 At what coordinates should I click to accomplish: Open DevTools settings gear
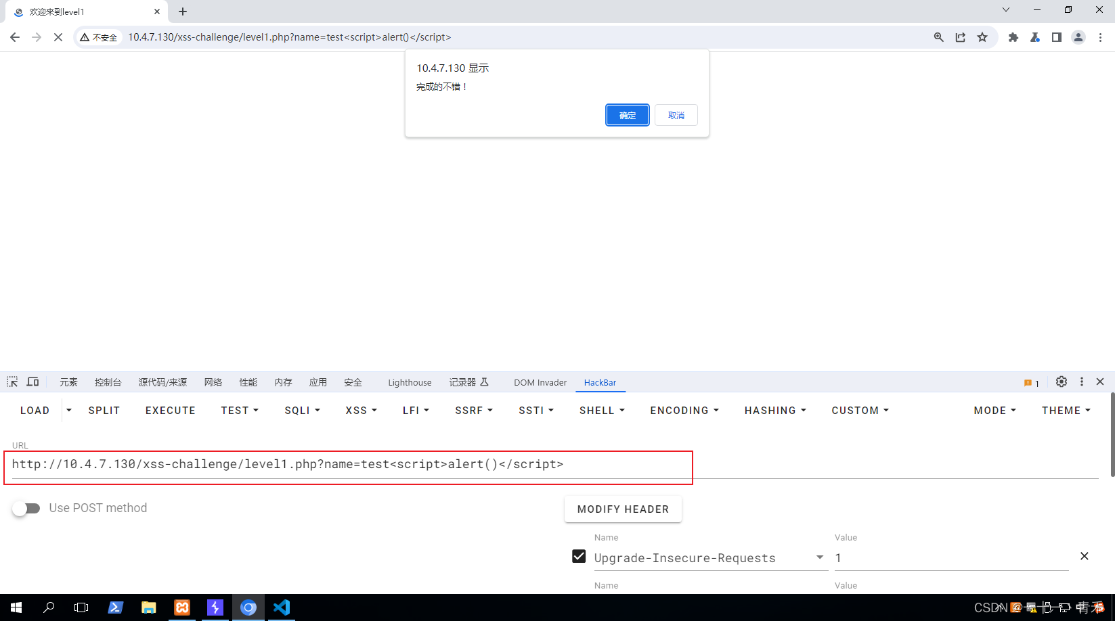click(x=1062, y=382)
